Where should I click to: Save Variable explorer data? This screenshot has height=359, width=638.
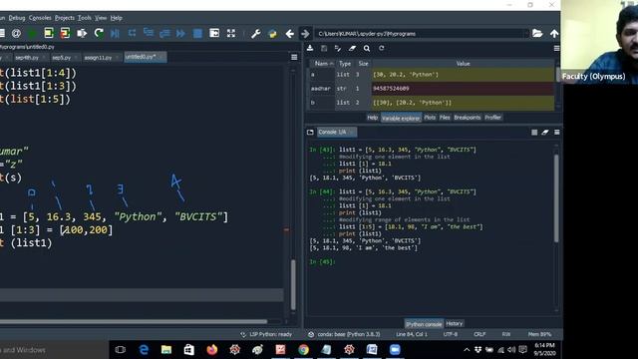(x=324, y=49)
